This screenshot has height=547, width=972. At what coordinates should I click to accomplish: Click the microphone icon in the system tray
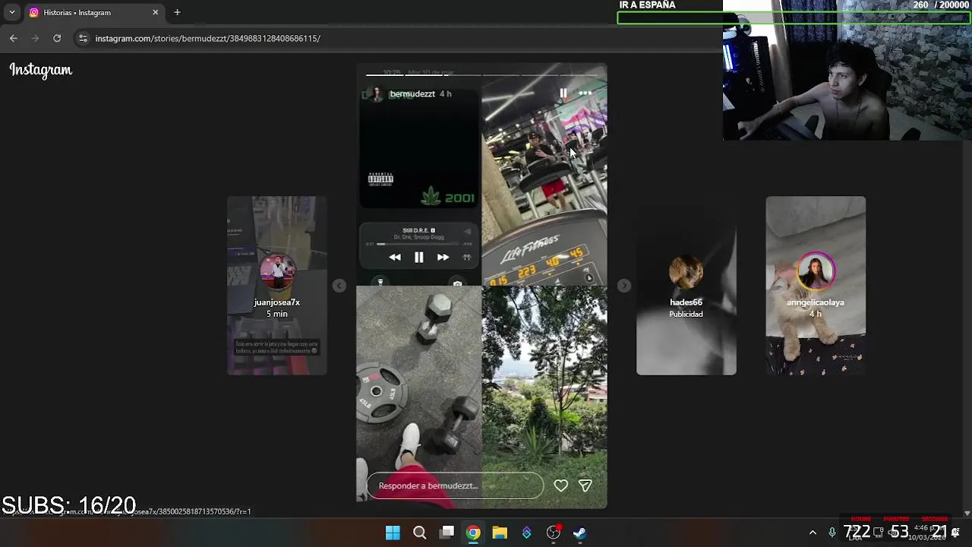(832, 533)
